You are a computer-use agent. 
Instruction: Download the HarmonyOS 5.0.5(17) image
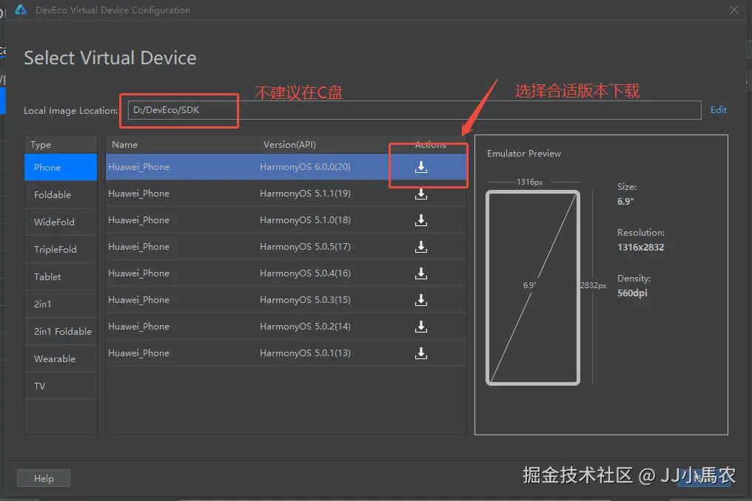421,247
